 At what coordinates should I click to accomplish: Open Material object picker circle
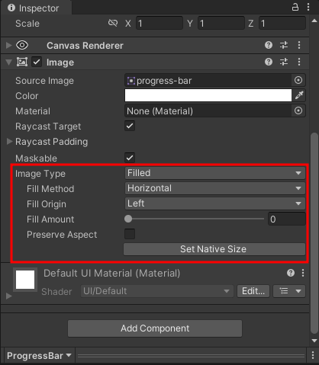click(298, 110)
